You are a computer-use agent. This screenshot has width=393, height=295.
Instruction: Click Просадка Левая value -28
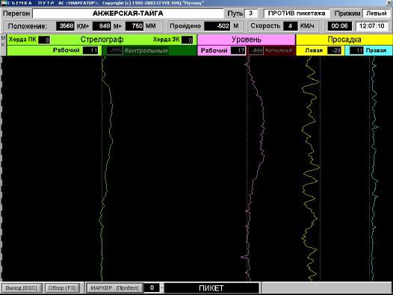pos(335,50)
